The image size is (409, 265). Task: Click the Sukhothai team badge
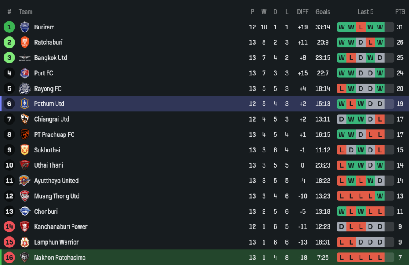(25, 150)
